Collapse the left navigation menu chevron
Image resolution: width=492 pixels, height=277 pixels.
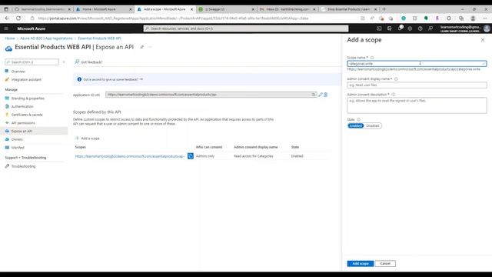pos(64,62)
